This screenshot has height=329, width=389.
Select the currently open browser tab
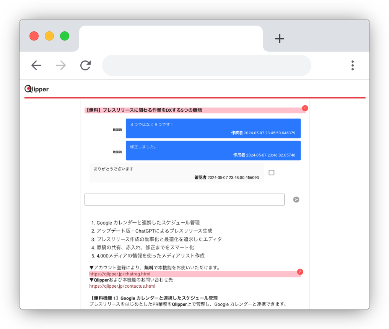[x=171, y=38]
